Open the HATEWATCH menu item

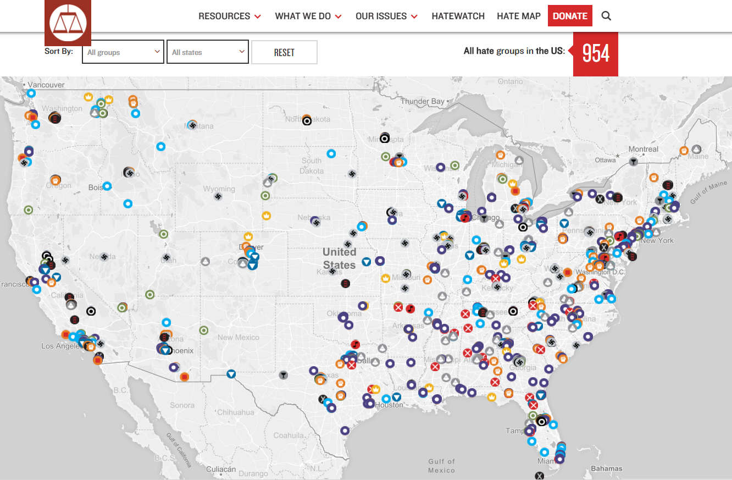[458, 16]
